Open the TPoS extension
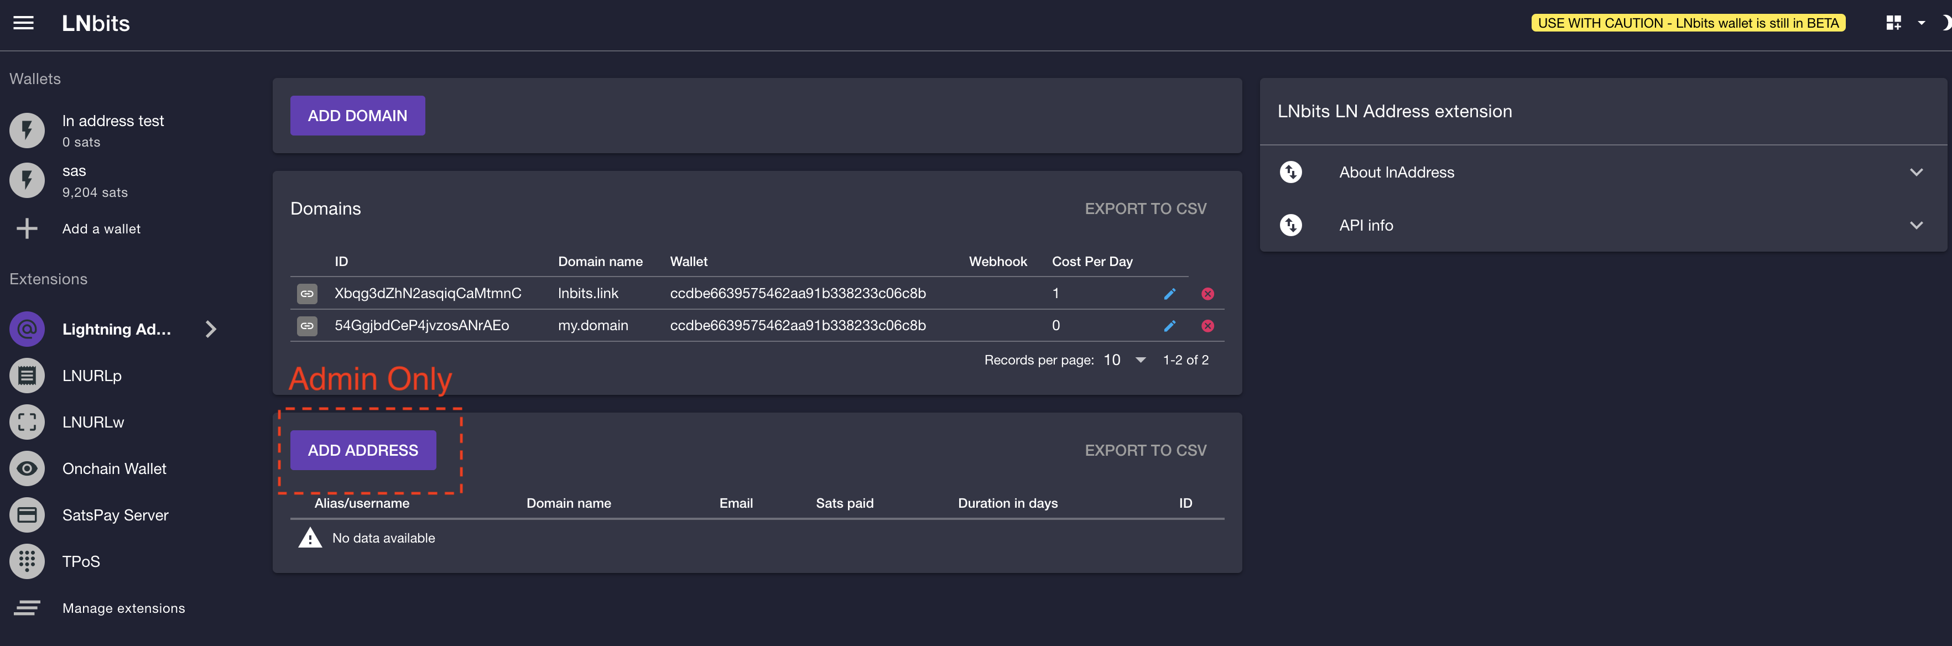Screen dimensions: 1952x646 tap(27, 561)
